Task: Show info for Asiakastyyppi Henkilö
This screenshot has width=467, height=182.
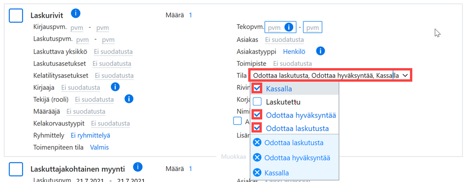Action: (320, 51)
